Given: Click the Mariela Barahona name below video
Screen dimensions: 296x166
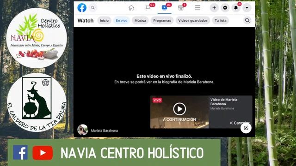Looking at the screenshot, I should tap(105, 130).
